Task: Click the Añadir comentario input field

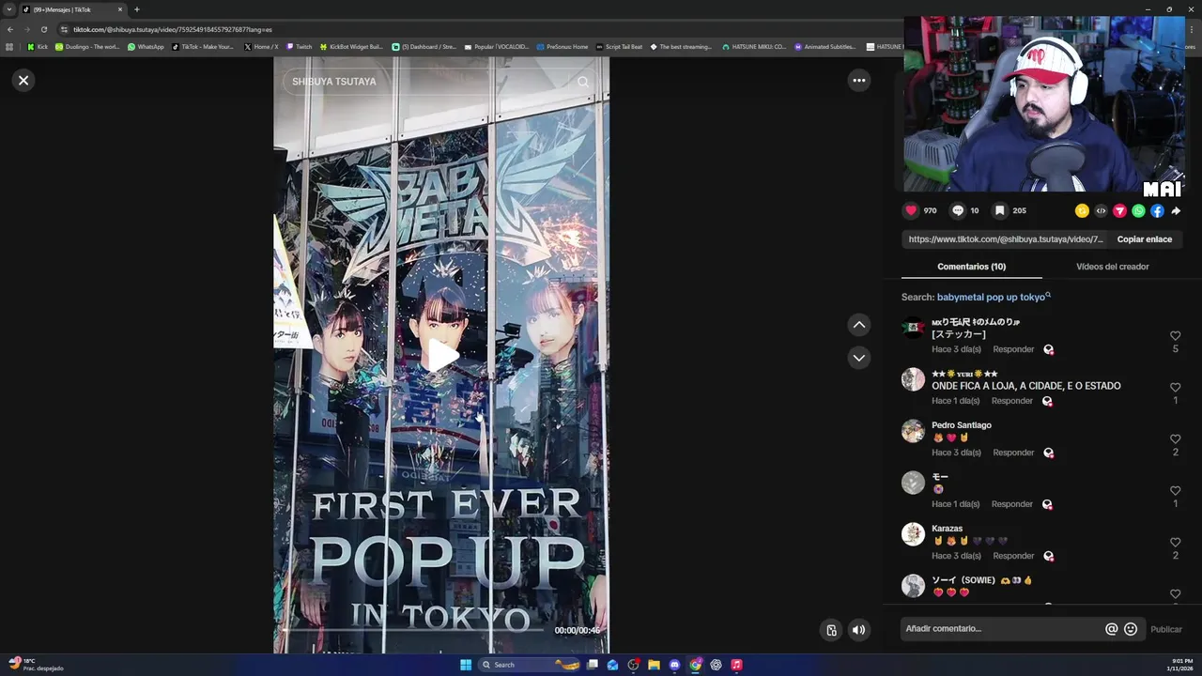Action: pos(1001,629)
